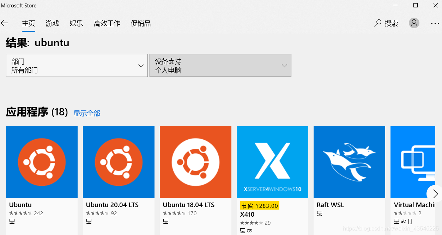Click the mixed reality headset icon under X410

point(249,231)
